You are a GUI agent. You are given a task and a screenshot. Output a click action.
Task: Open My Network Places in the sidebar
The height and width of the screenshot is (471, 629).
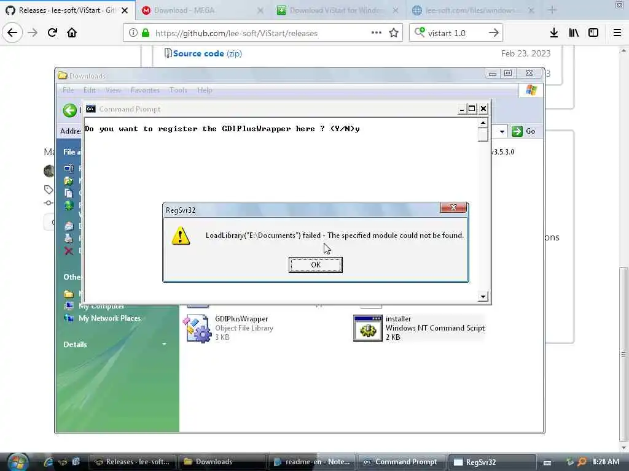coord(109,318)
